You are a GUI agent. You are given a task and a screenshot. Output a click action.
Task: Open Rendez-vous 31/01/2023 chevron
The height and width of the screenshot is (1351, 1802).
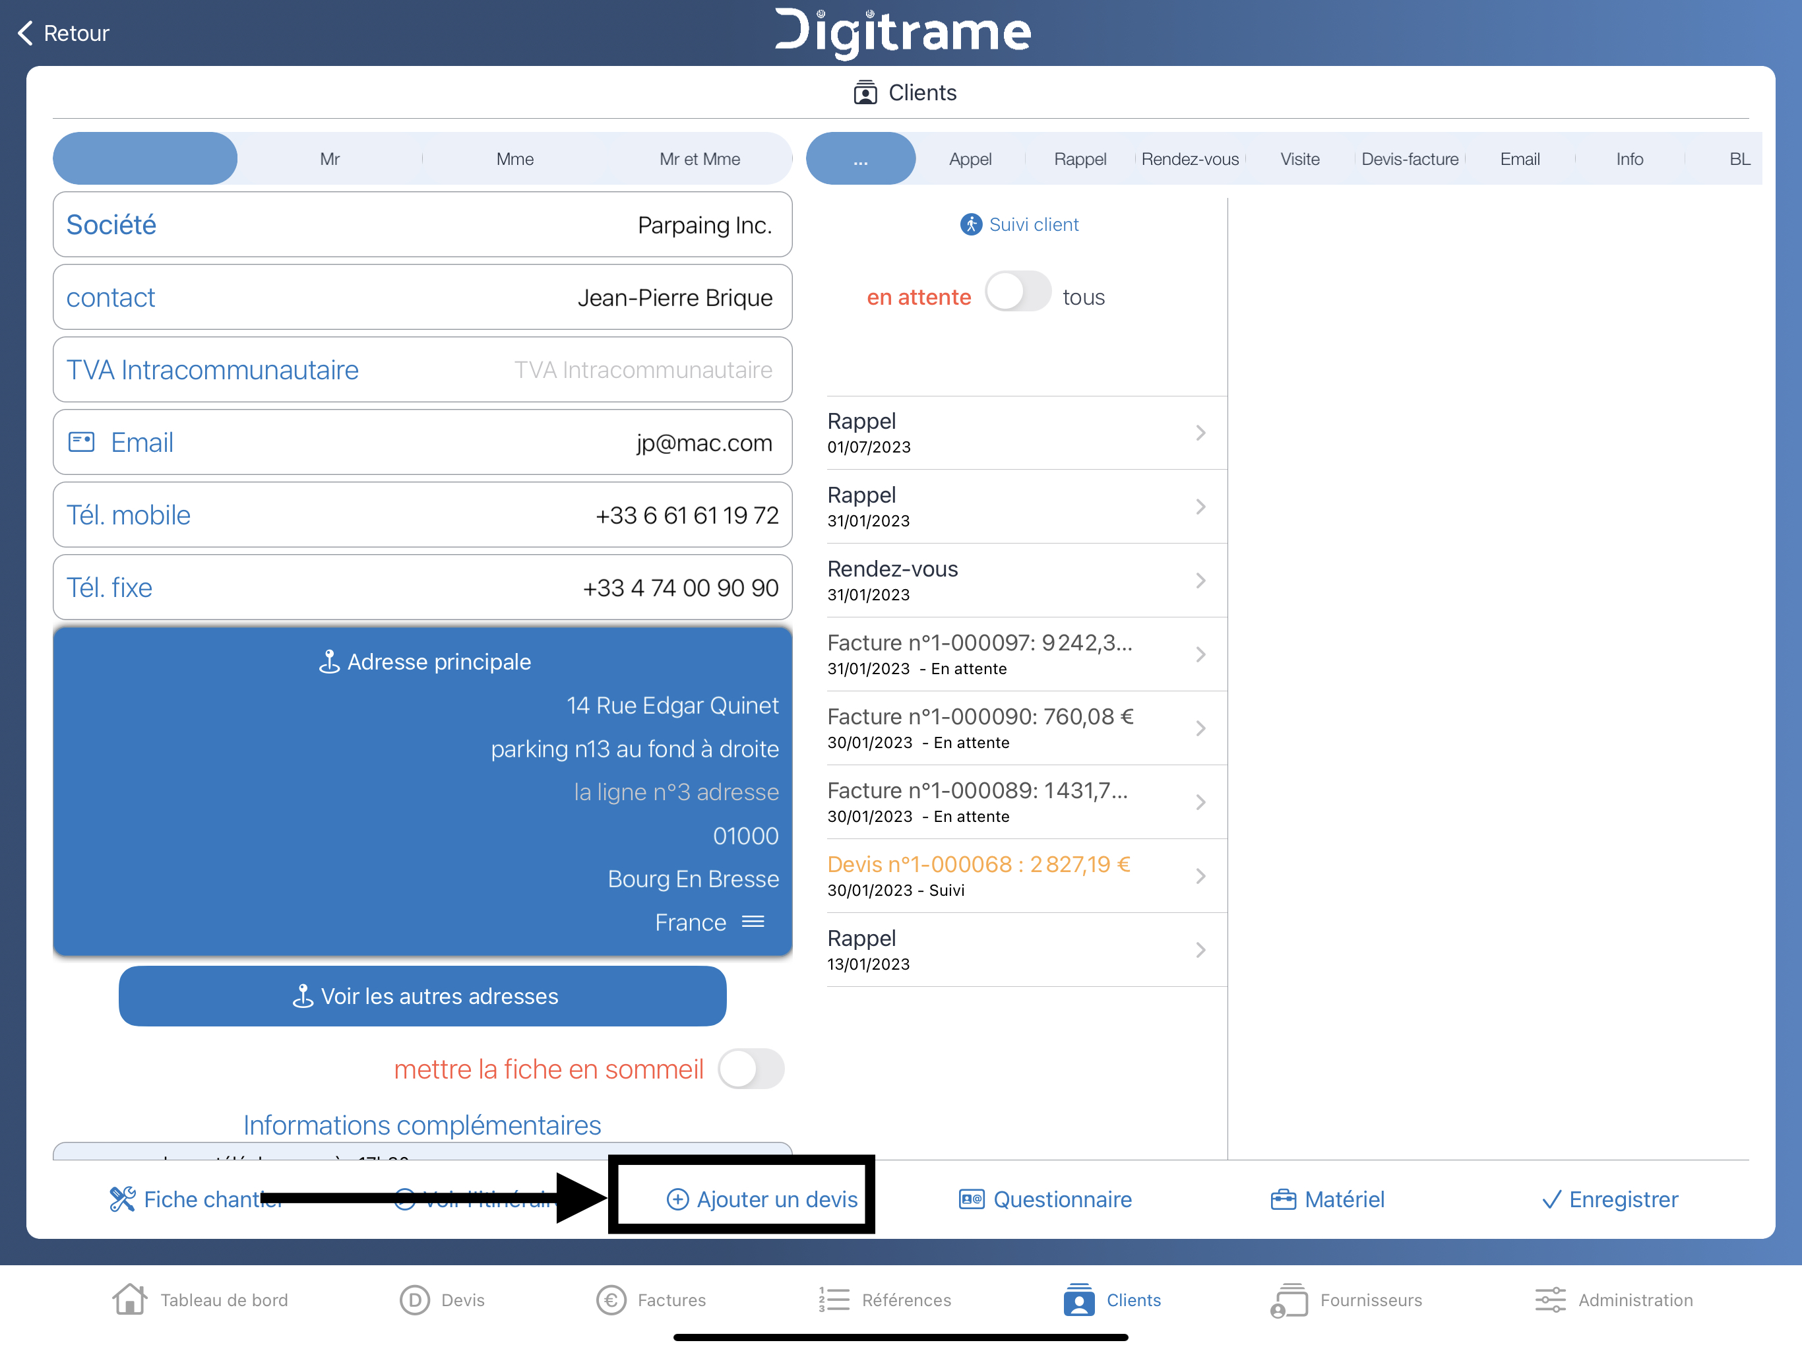(x=1201, y=581)
